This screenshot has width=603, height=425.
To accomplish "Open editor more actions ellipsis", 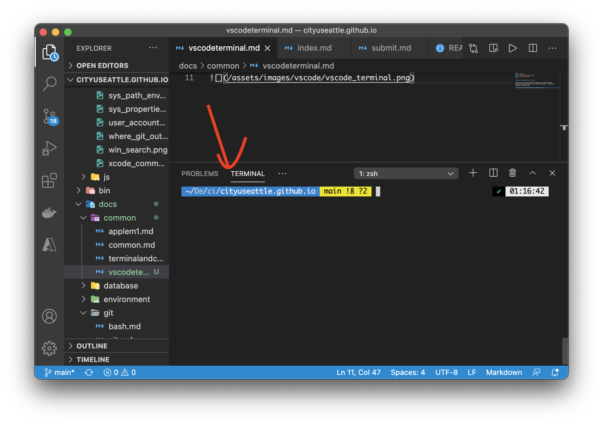I will point(552,48).
